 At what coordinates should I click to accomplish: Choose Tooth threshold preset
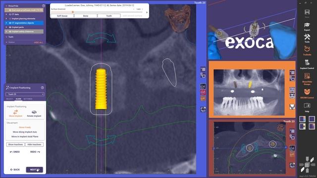[x=109, y=16]
